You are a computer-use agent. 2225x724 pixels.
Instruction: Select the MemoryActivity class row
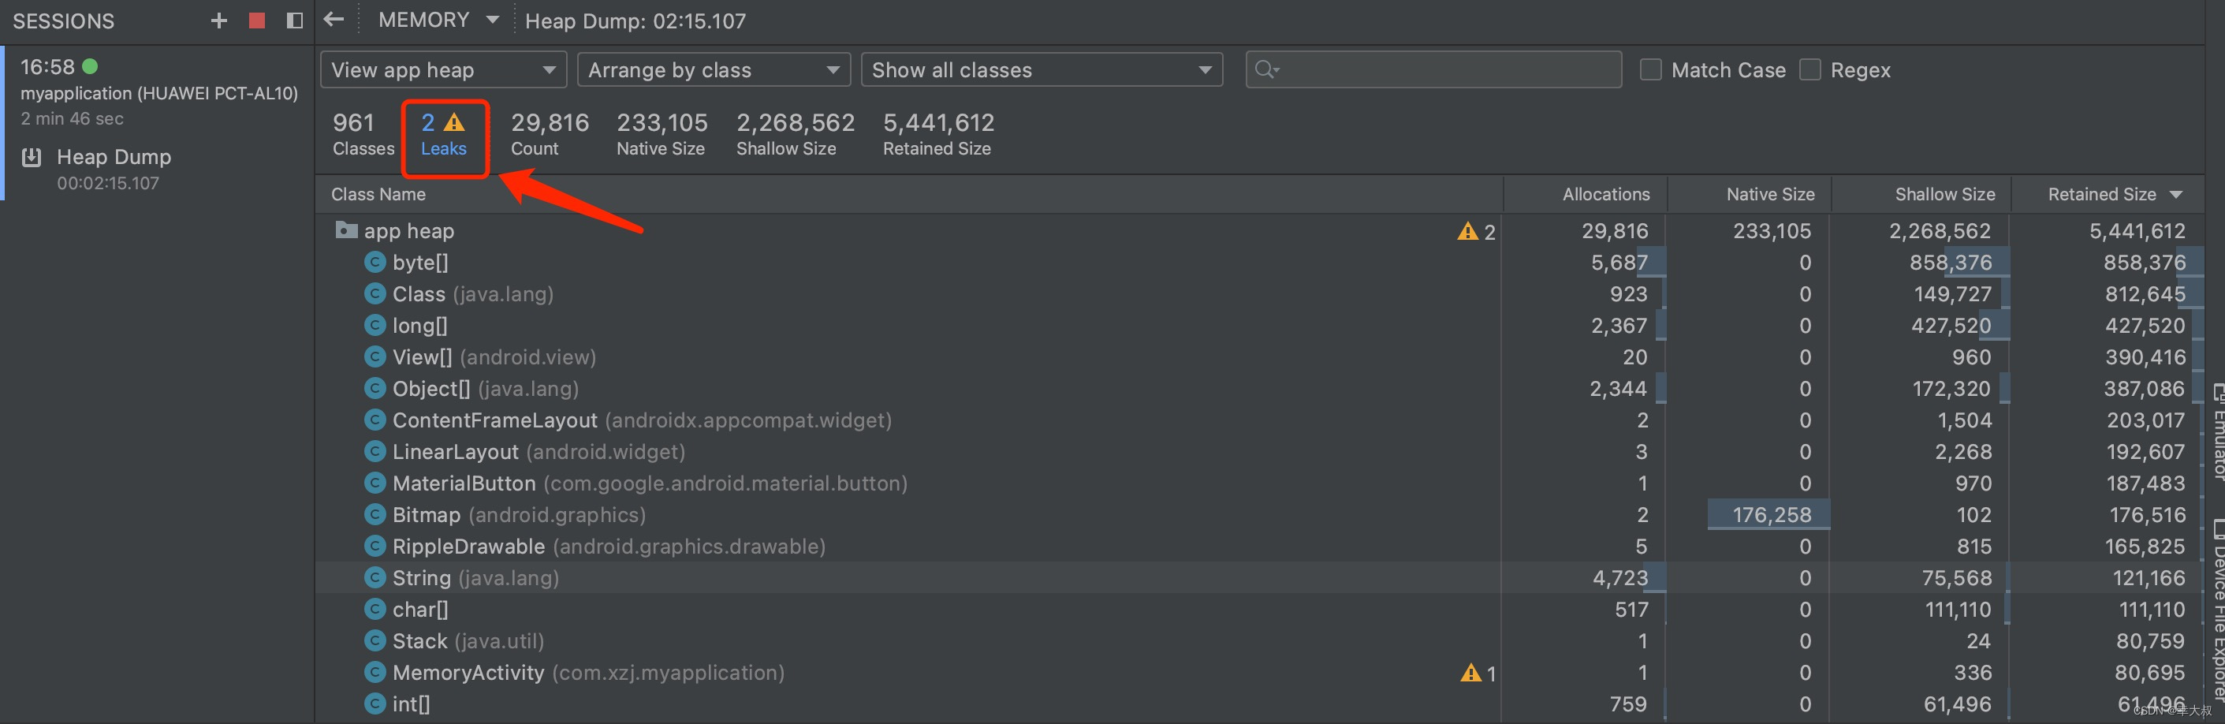pyautogui.click(x=1260, y=673)
